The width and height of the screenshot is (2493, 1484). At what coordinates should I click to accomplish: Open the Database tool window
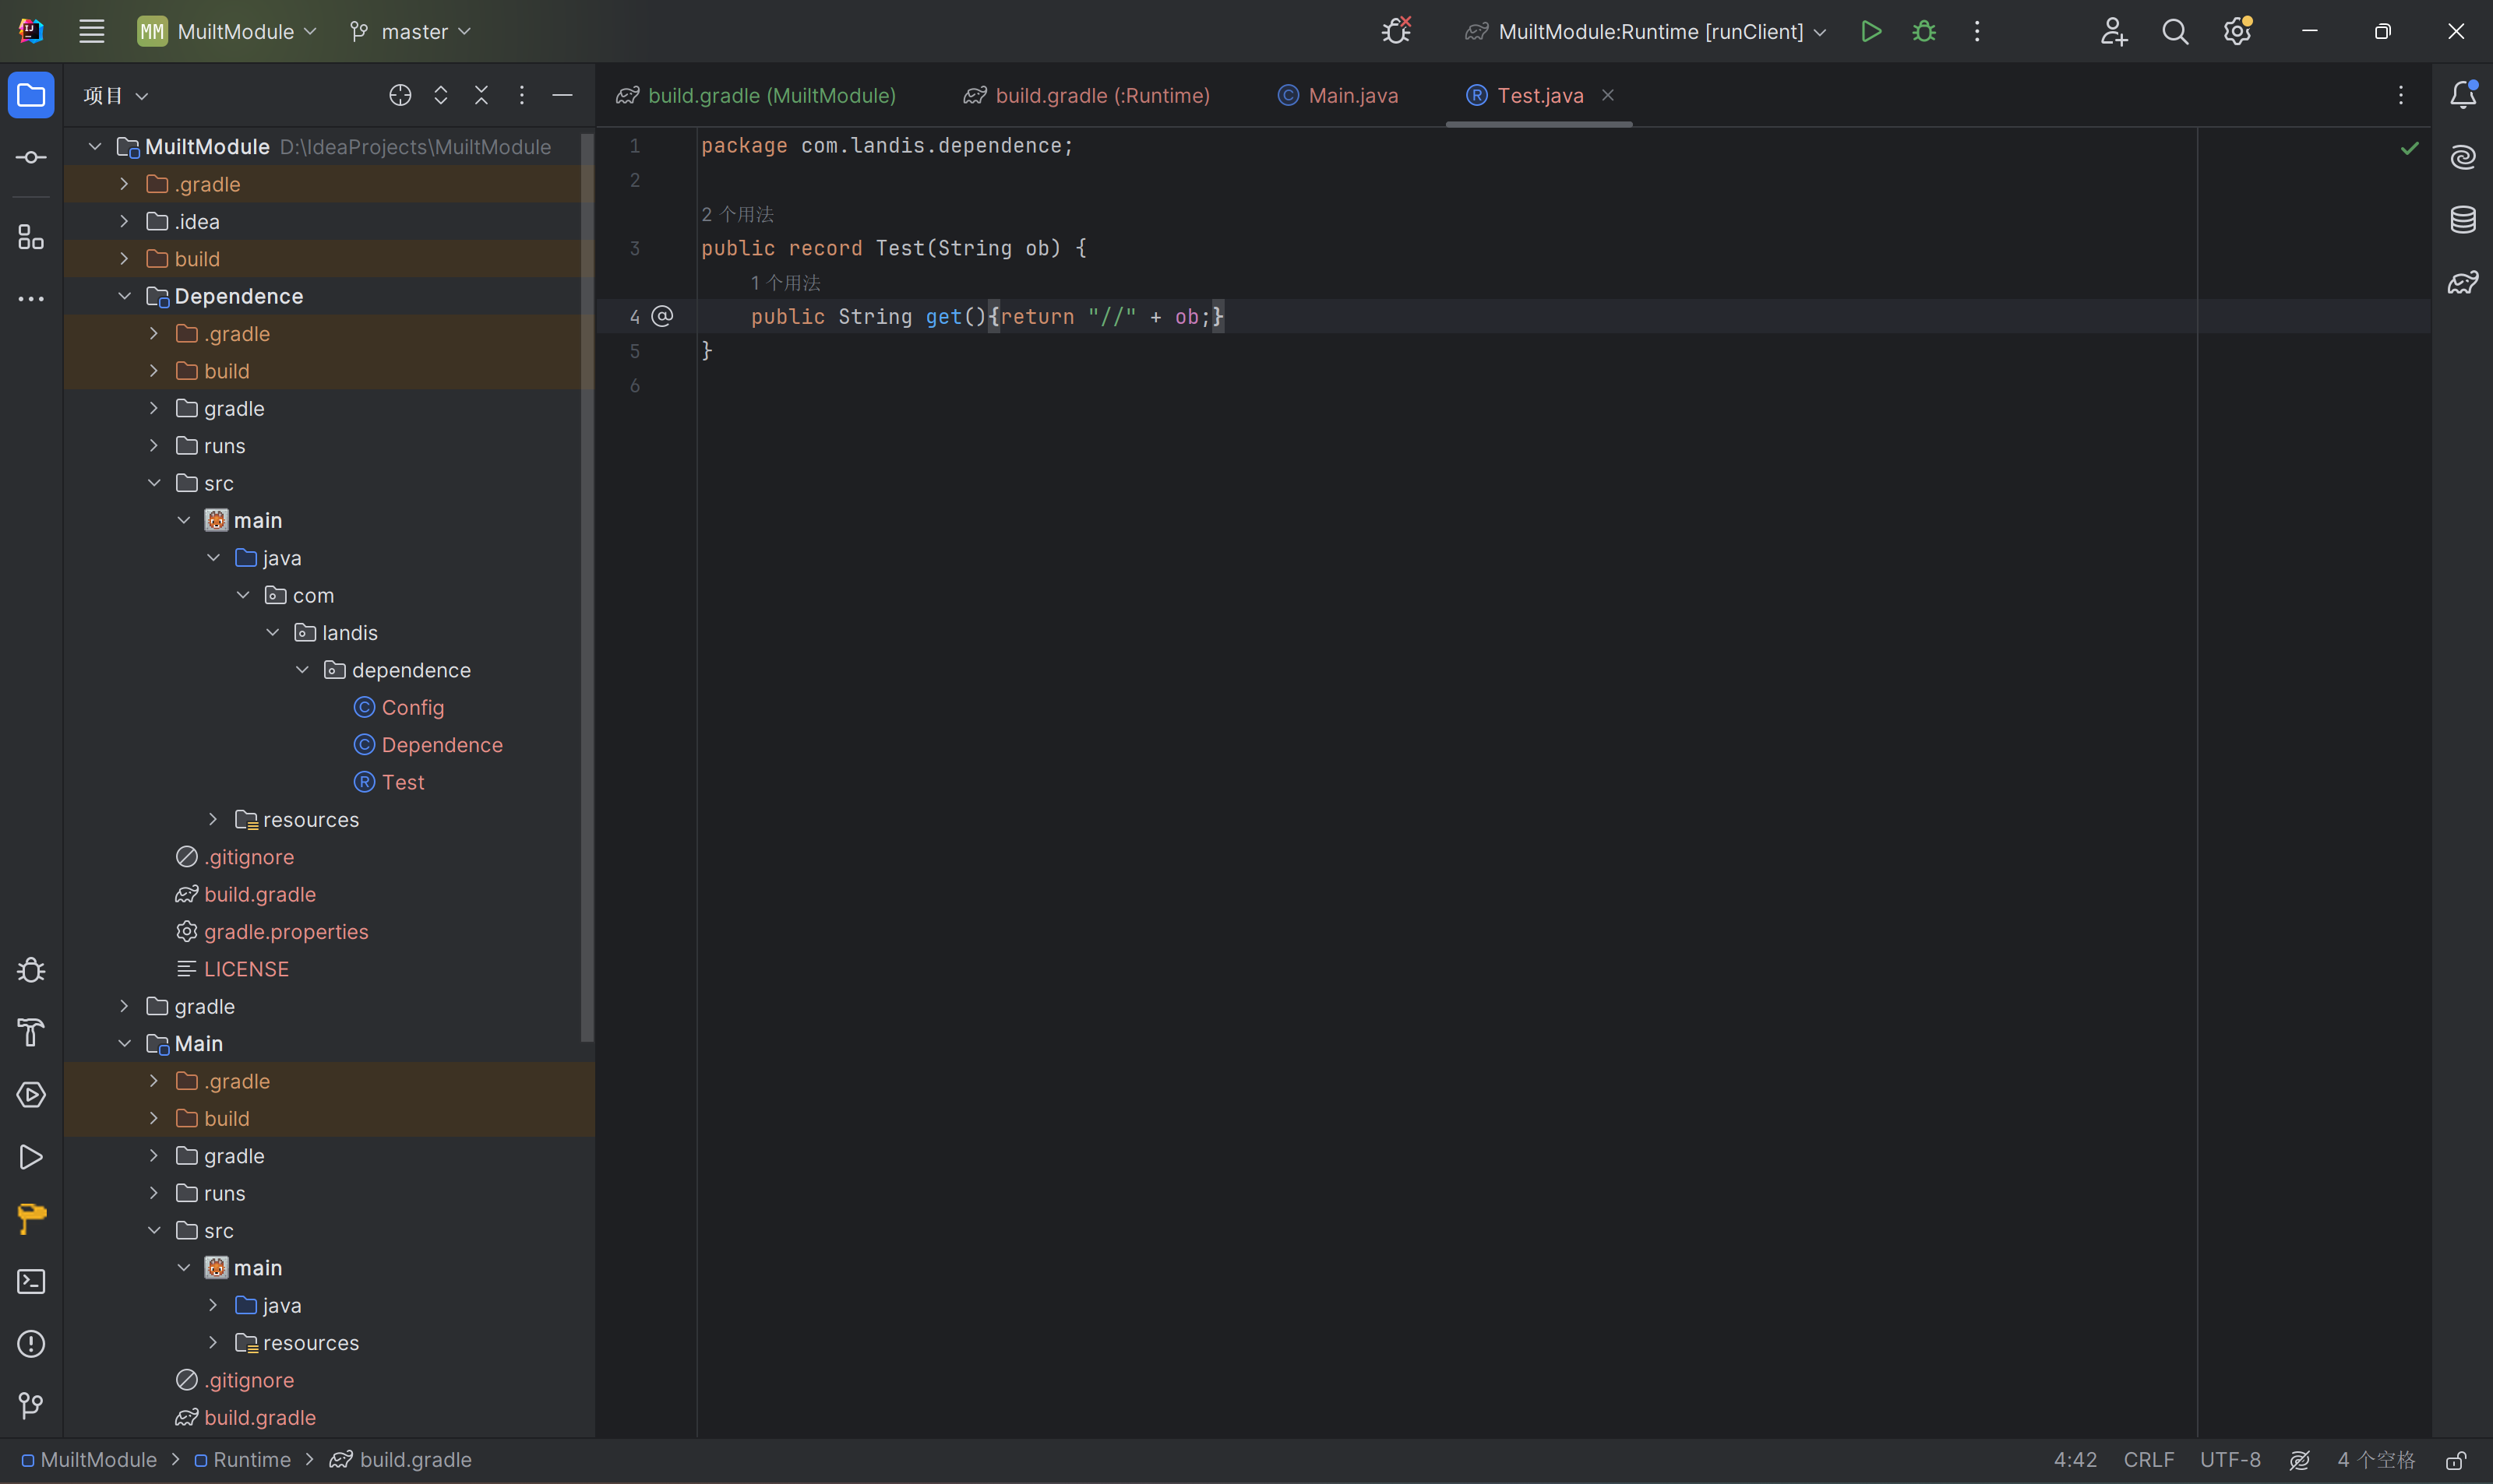[x=2463, y=219]
